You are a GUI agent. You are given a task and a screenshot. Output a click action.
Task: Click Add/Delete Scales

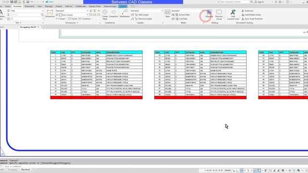pyautogui.click(x=251, y=15)
